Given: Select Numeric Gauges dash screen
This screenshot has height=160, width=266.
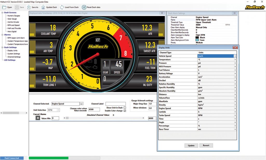Looking at the screenshot, I should pos(14,16).
